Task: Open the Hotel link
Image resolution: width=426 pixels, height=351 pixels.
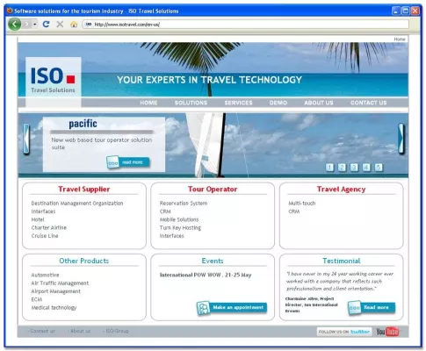Action: [38, 219]
